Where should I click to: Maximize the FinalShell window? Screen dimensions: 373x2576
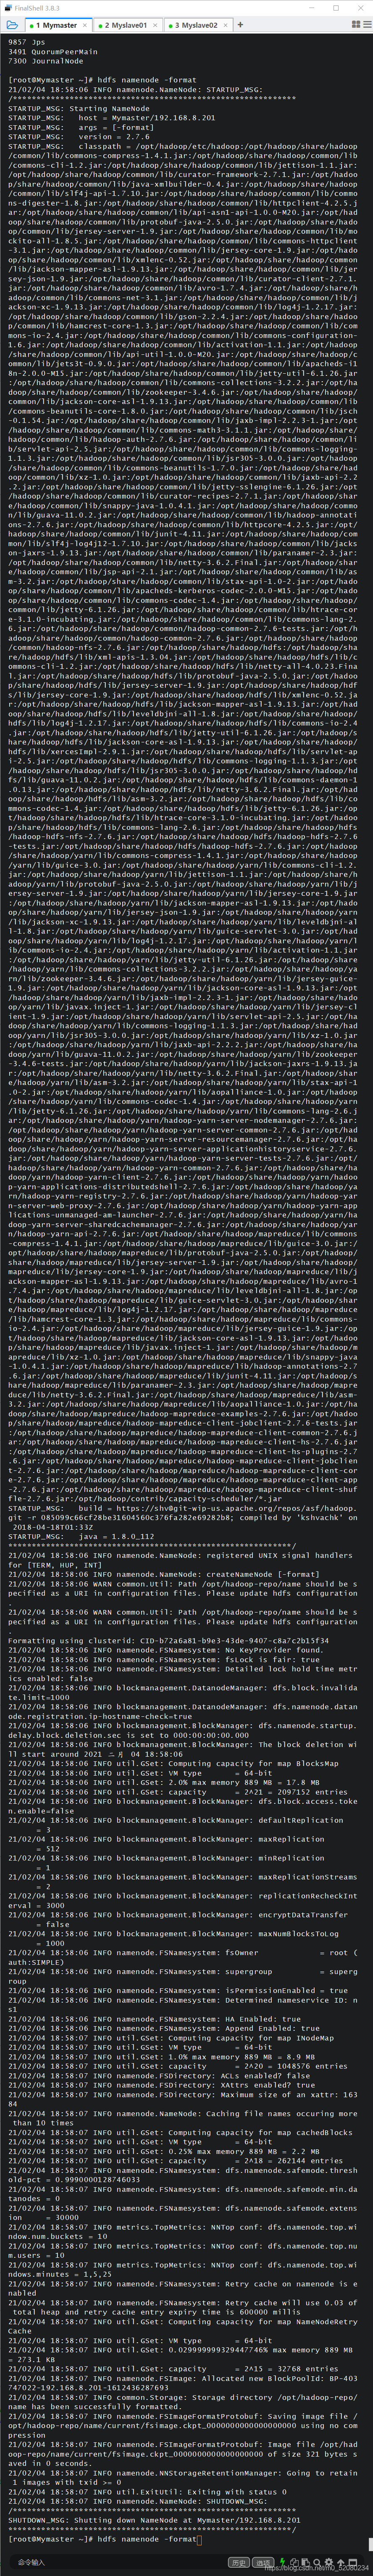point(335,7)
